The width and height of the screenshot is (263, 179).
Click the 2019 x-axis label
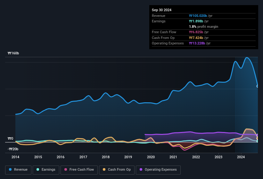(x=128, y=157)
